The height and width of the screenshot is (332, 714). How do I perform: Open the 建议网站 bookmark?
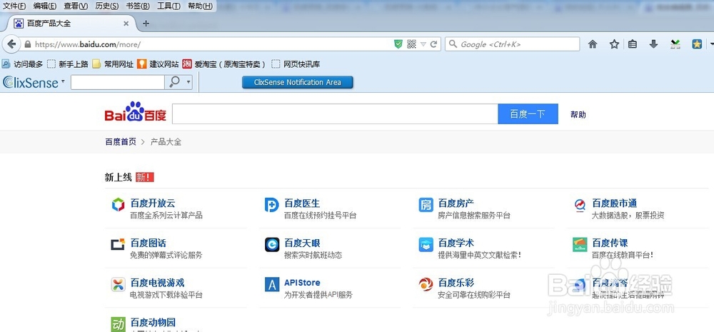158,64
